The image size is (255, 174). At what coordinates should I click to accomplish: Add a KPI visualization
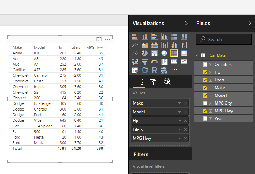pyautogui.click(x=184, y=61)
